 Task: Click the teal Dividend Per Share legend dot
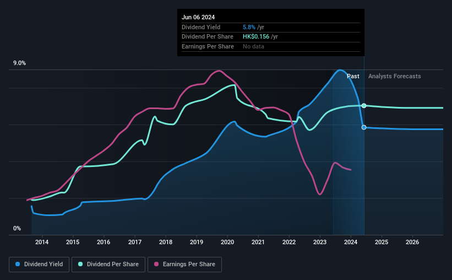(x=80, y=264)
